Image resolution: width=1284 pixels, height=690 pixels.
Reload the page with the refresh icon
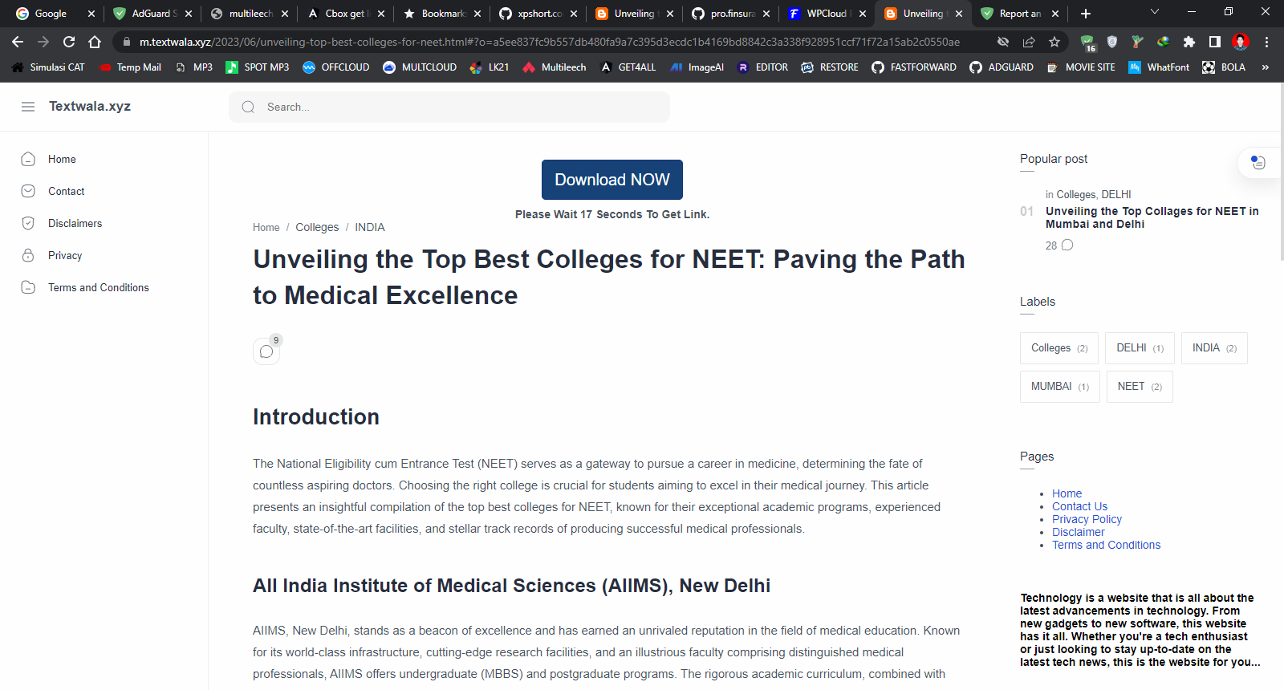pyautogui.click(x=69, y=42)
